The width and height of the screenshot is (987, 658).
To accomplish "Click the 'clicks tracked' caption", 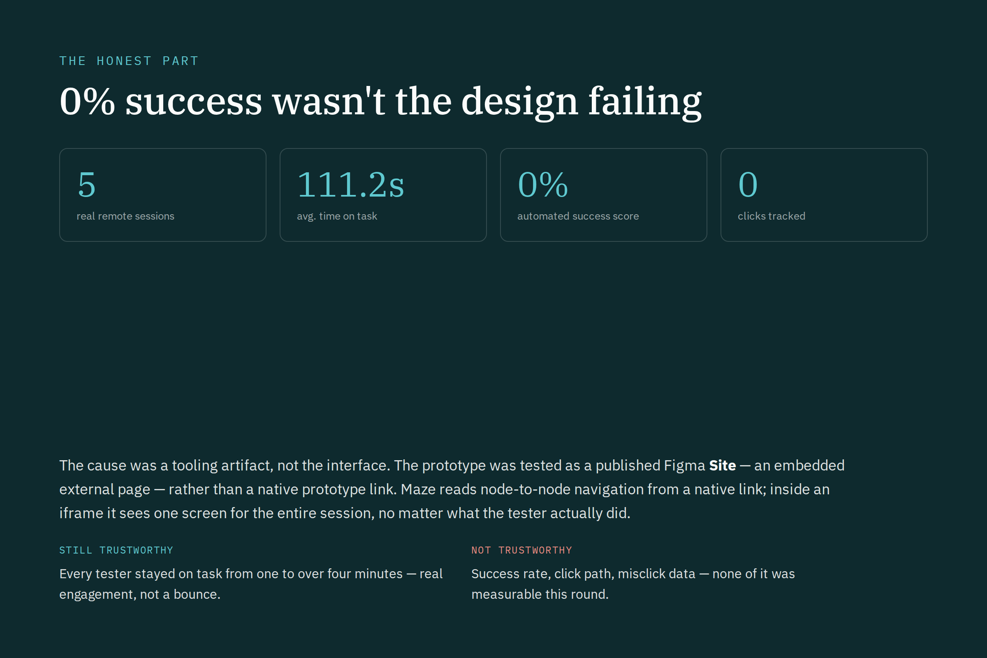I will coord(772,216).
